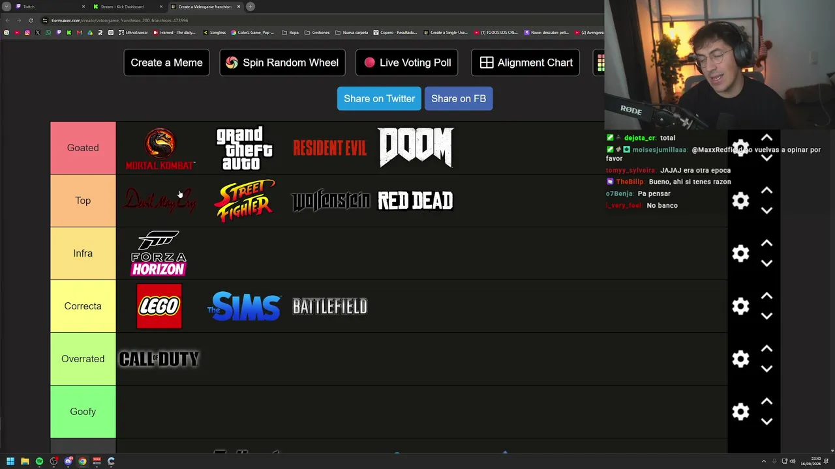The width and height of the screenshot is (835, 469).
Task: Open the tab search dropdown
Action: (7, 7)
